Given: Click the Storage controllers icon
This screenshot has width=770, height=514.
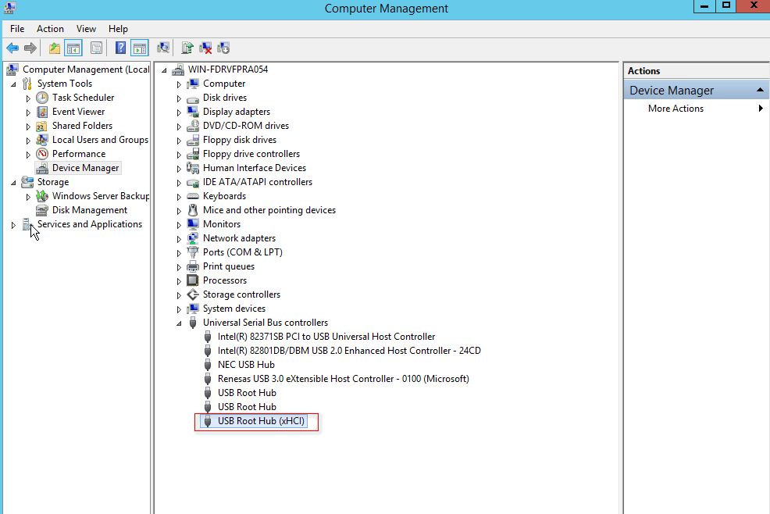Looking at the screenshot, I should (193, 294).
